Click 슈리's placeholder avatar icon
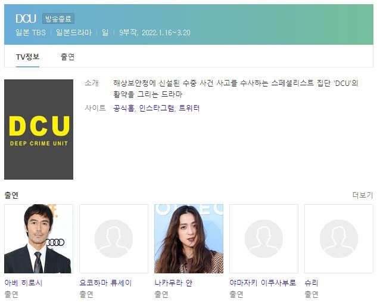The width and height of the screenshot is (377, 302). point(339,239)
